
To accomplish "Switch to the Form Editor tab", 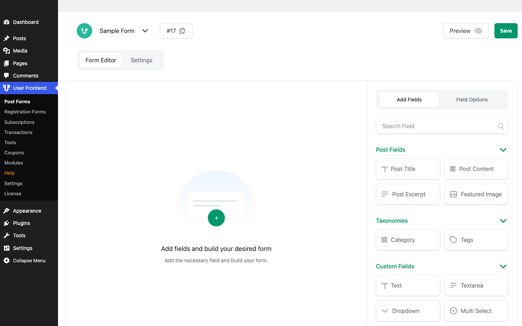I will tap(101, 60).
